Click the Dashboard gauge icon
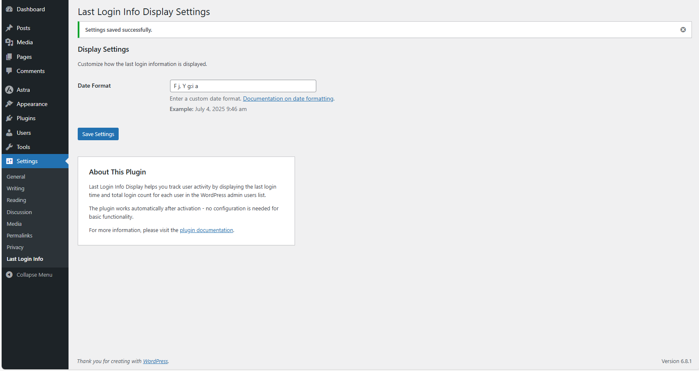Viewport: 699px width, 371px height. tap(9, 9)
